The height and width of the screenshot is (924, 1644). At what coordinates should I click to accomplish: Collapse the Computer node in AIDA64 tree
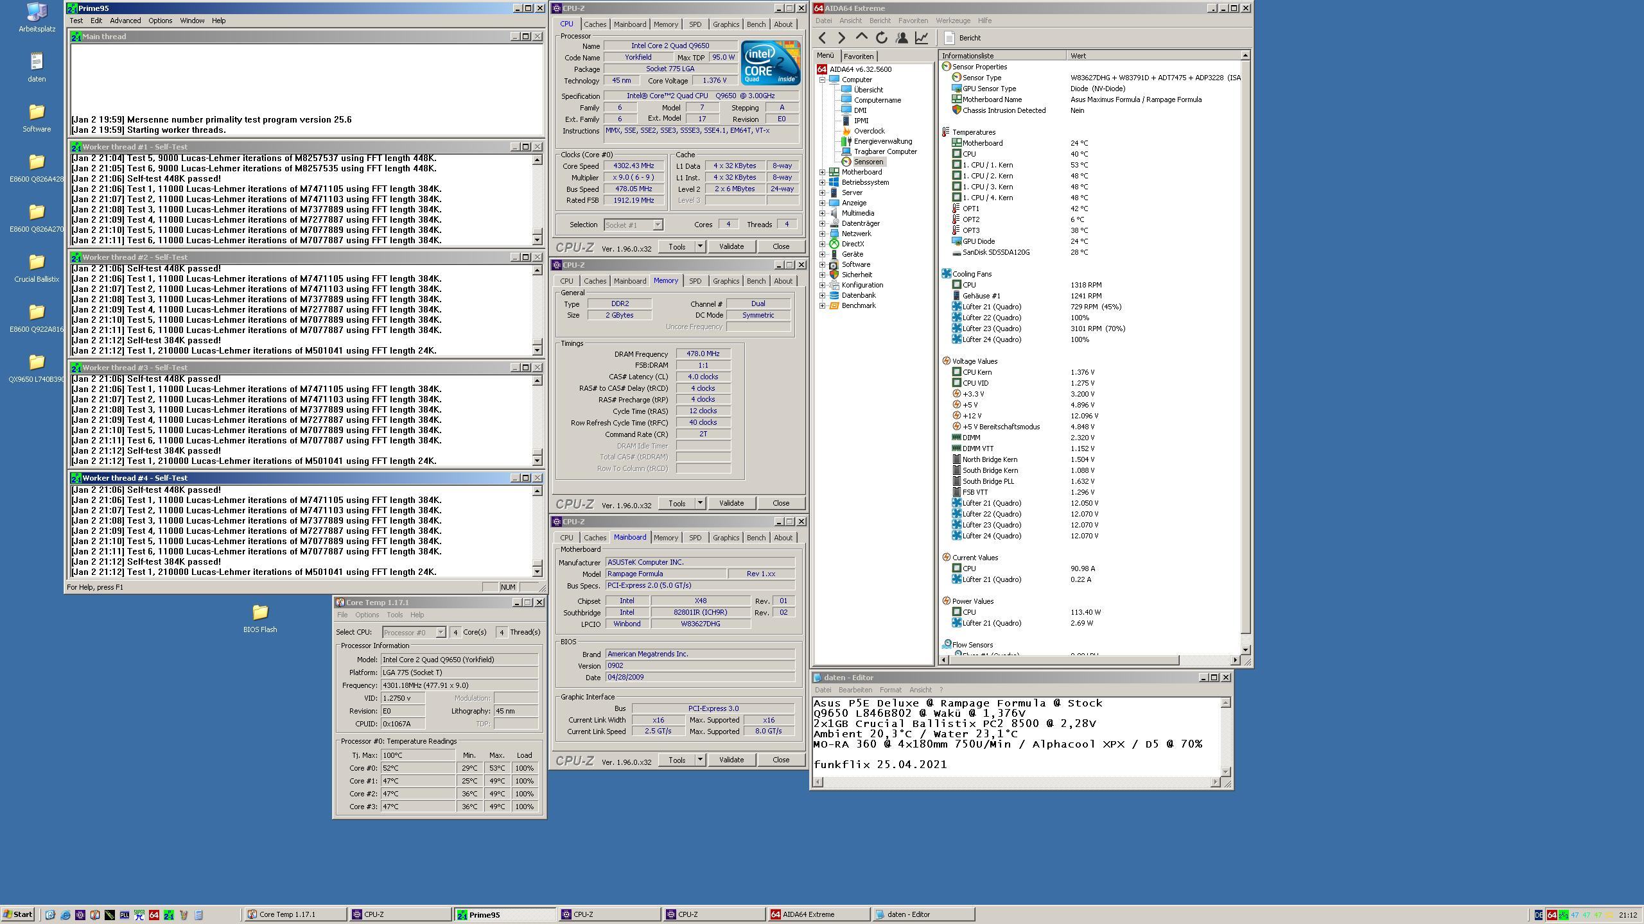pos(822,80)
